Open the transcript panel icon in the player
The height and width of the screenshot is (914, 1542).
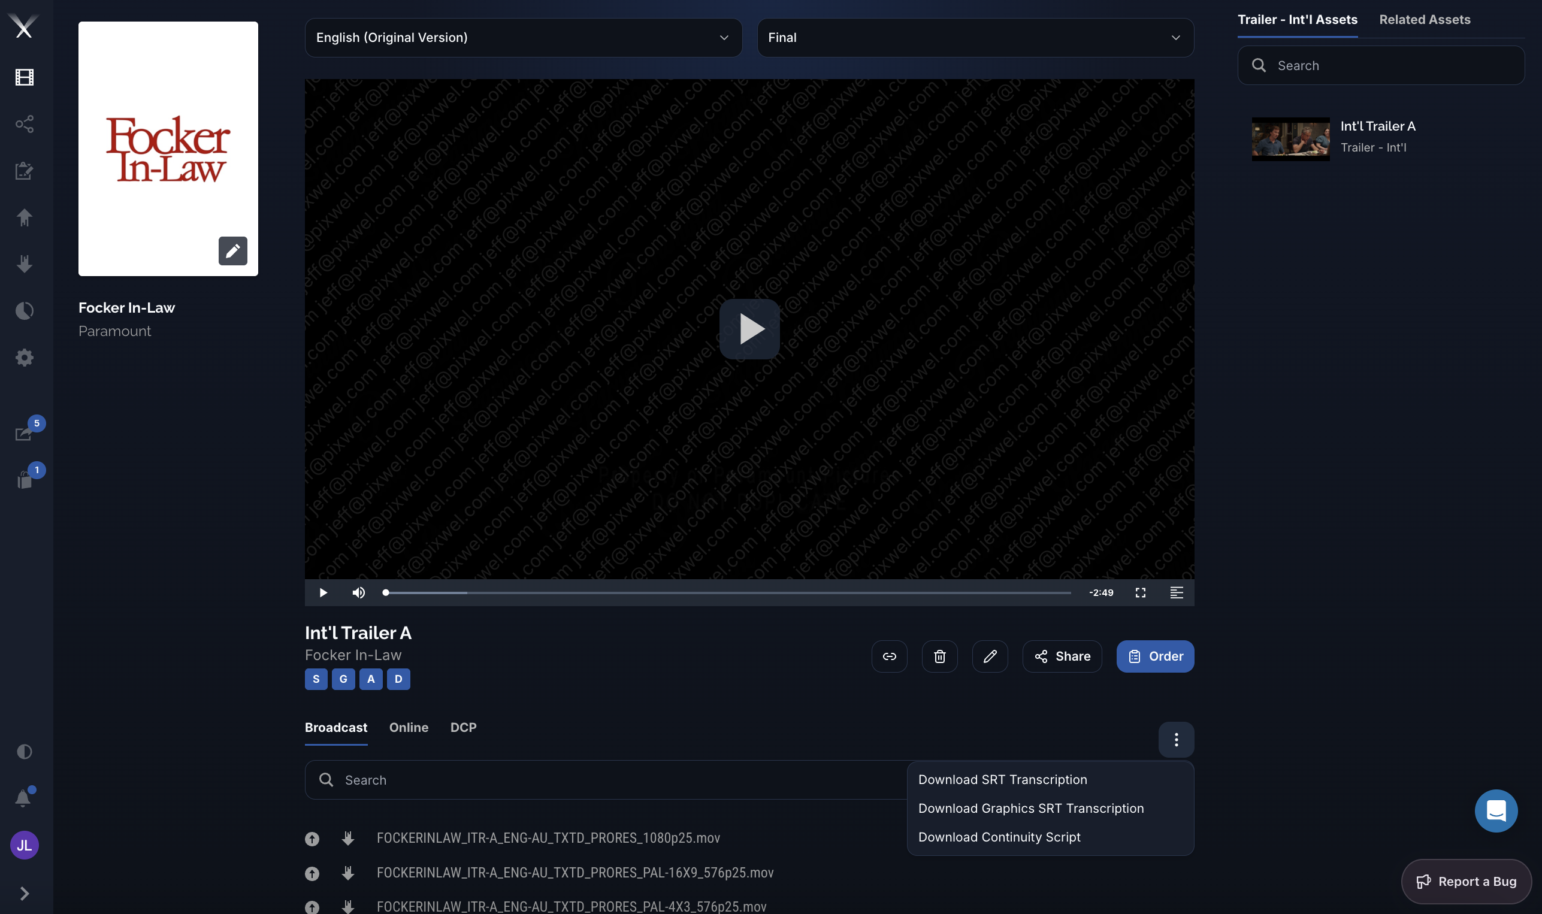(x=1176, y=592)
